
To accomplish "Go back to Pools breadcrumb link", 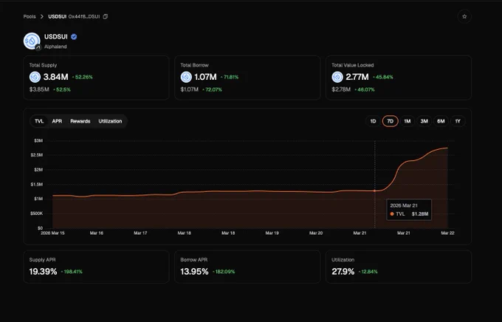I will [30, 16].
